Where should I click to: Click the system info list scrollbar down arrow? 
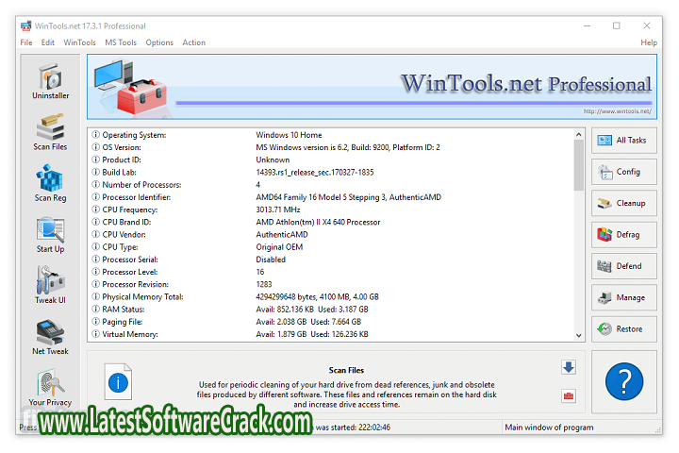(578, 334)
